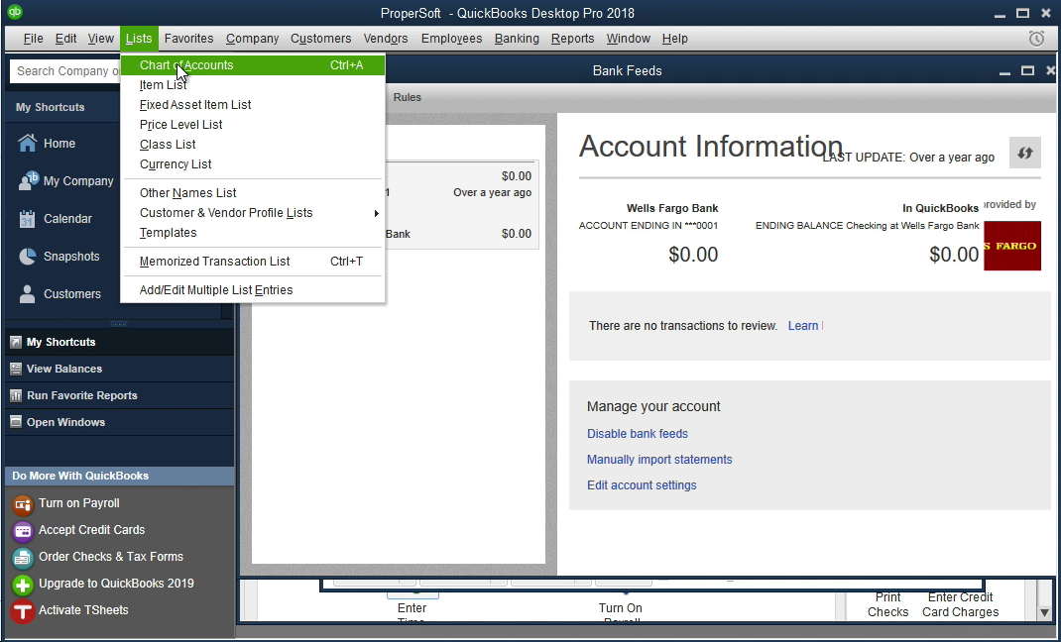The image size is (1061, 642).
Task: Click the View Balances panel icon
Action: coord(16,369)
